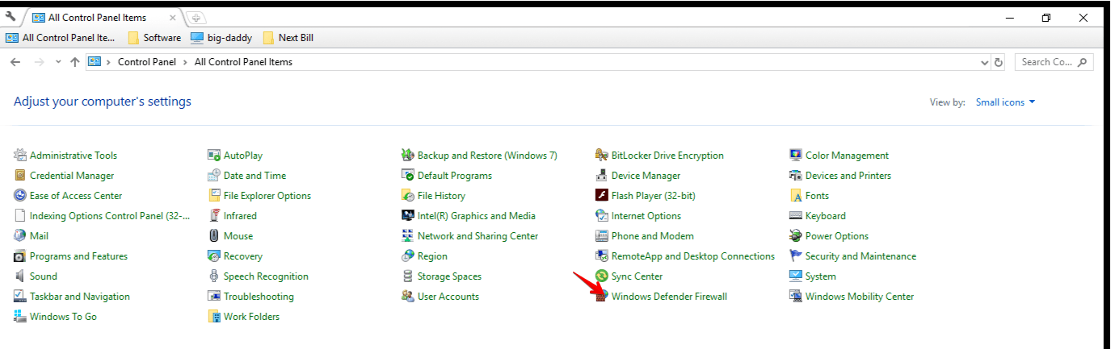
Task: Click the Flash Player icon
Action: (602, 196)
